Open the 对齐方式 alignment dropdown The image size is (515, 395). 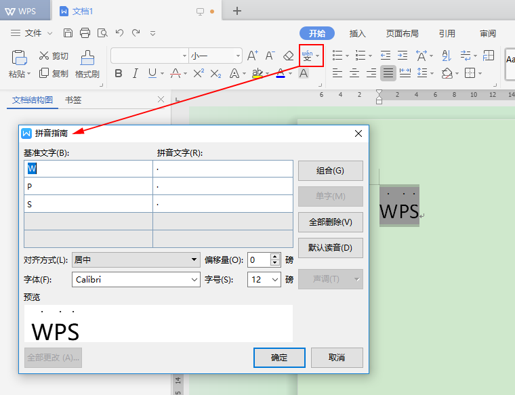[x=136, y=259]
